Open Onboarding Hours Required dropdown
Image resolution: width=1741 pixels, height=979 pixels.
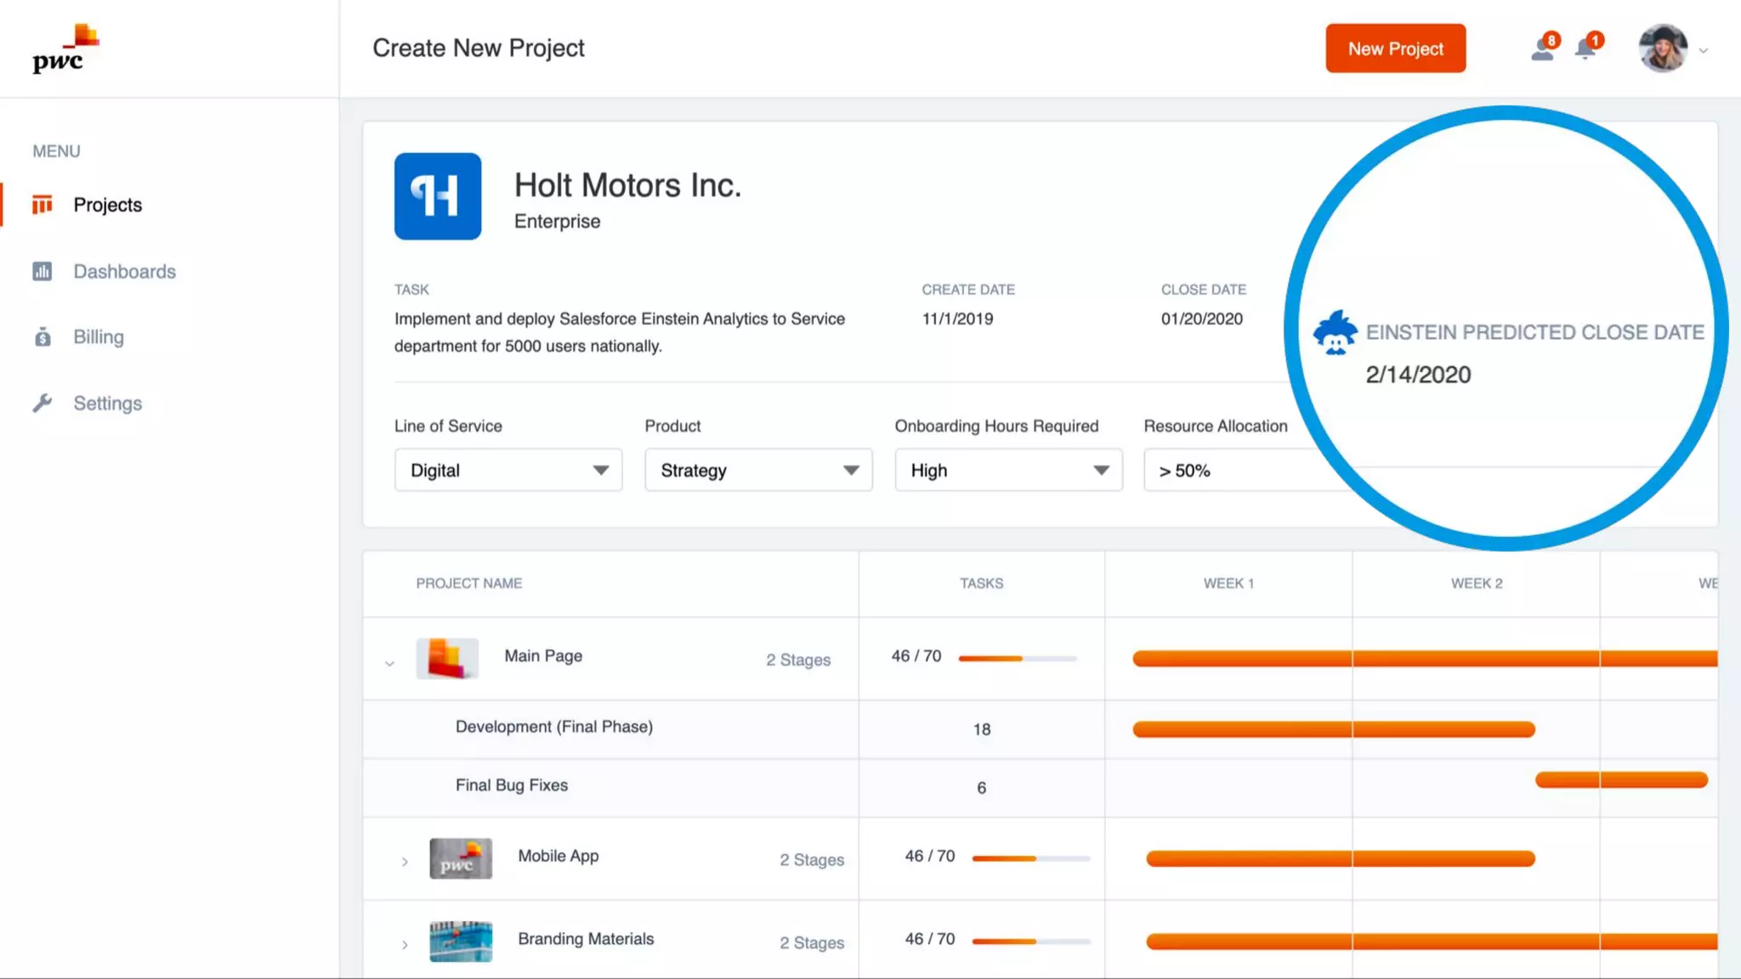coord(1008,470)
